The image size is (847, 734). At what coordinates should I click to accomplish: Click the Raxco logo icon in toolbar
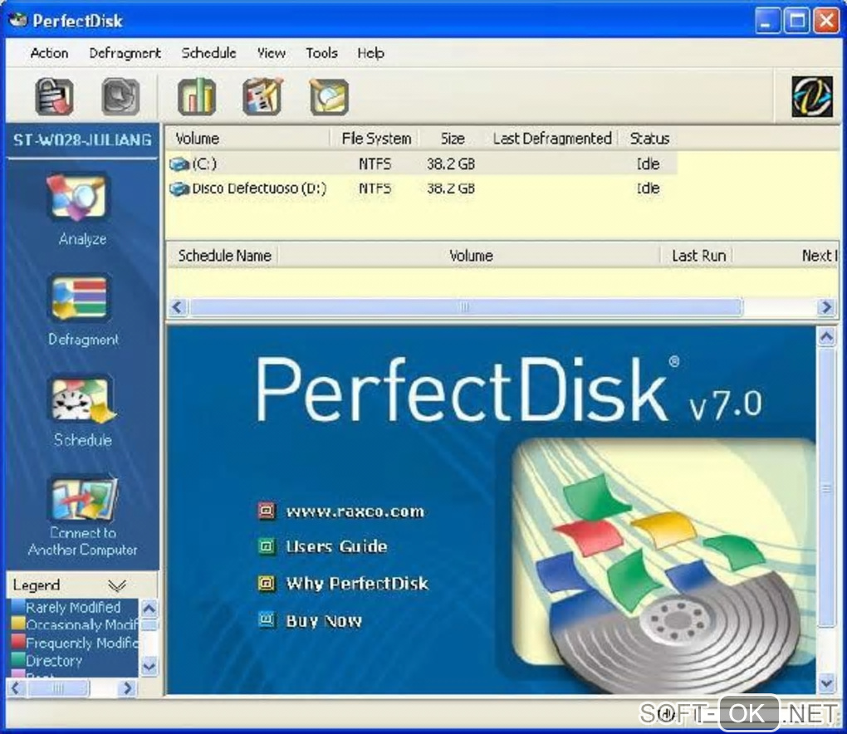click(x=812, y=96)
